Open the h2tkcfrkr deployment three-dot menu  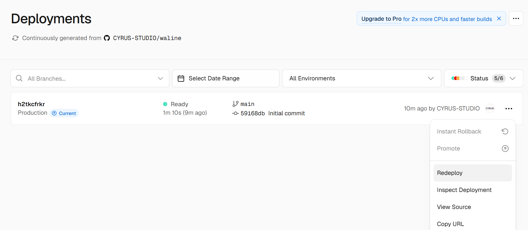[509, 108]
